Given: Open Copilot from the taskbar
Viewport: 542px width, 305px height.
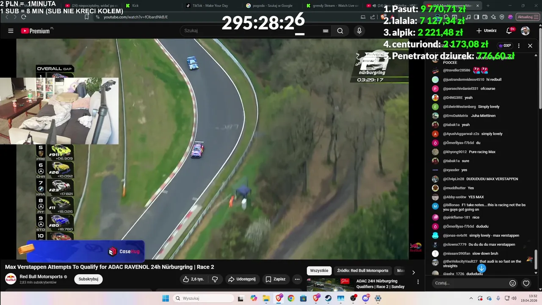Looking at the screenshot, I should (254, 298).
